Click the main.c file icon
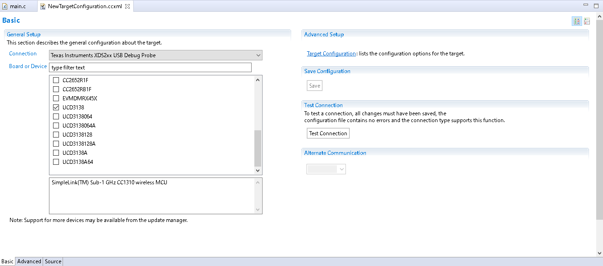Screen dimensions: 603x266 click(x=5, y=6)
